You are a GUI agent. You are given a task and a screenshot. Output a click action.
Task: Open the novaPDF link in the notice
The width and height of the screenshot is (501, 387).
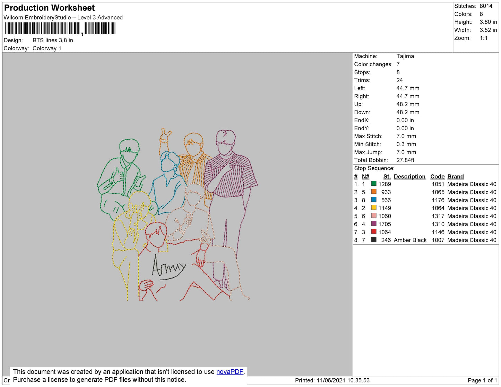[x=230, y=372]
